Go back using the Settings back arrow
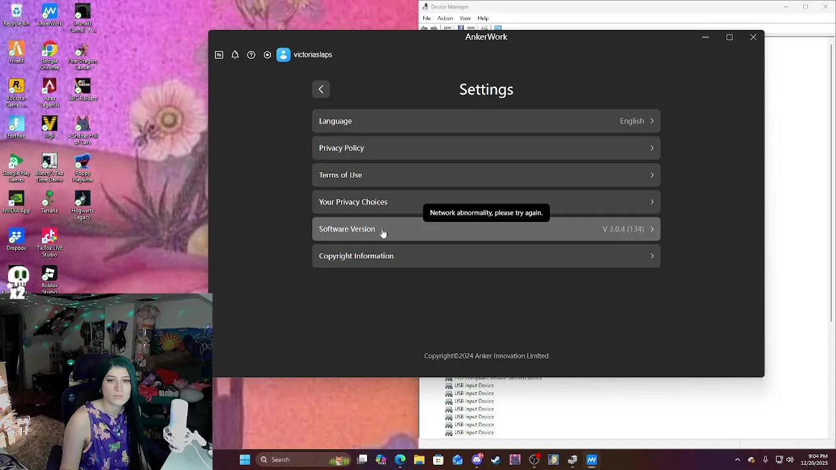Viewport: 836px width, 470px height. click(321, 89)
